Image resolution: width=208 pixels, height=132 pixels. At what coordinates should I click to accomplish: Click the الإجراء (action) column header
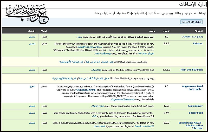pos(31,31)
